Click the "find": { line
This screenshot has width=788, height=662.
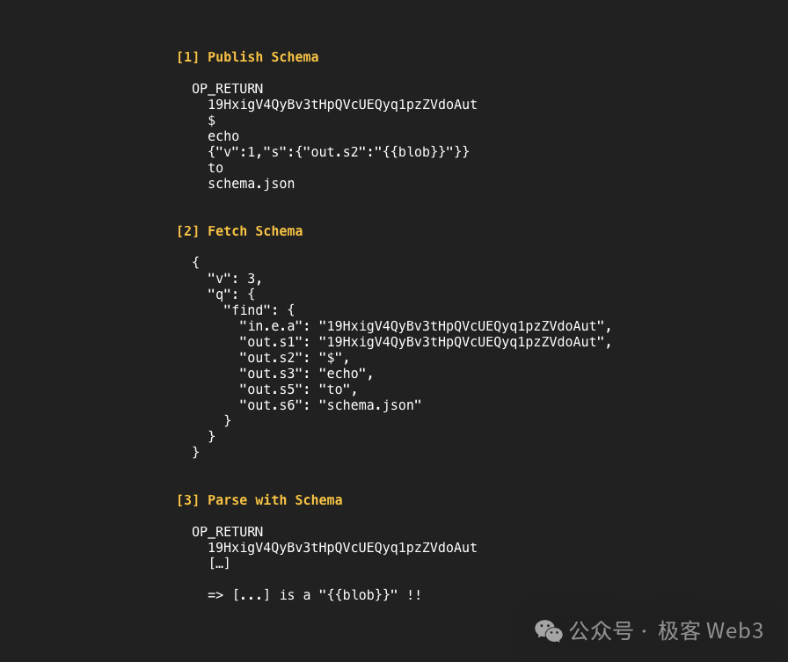(x=259, y=310)
